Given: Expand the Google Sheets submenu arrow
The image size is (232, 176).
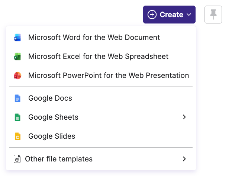Looking at the screenshot, I should 184,117.
